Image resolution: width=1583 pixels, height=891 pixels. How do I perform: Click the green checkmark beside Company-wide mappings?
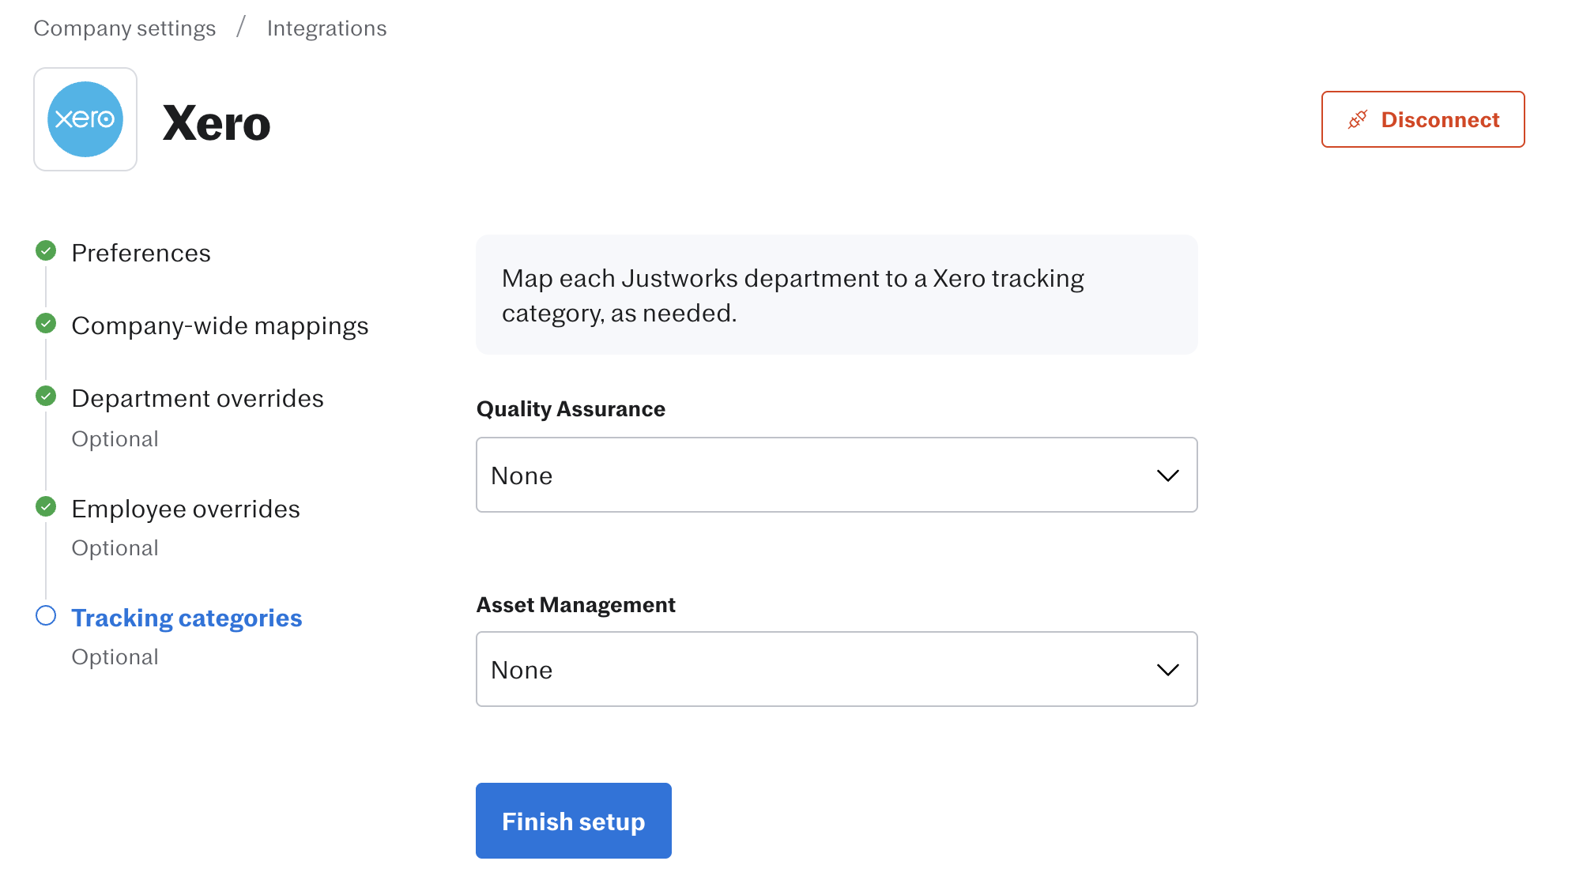pos(46,324)
